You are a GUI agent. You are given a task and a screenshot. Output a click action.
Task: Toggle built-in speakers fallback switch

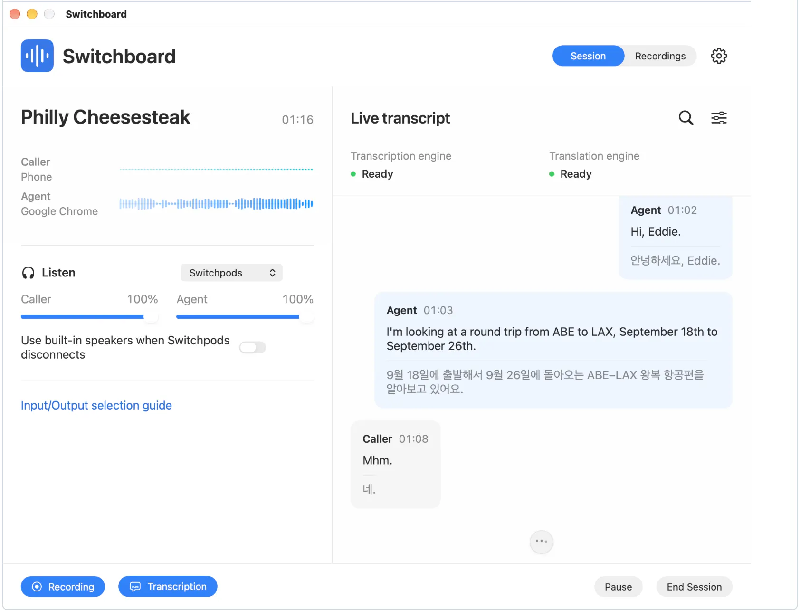[x=252, y=347]
